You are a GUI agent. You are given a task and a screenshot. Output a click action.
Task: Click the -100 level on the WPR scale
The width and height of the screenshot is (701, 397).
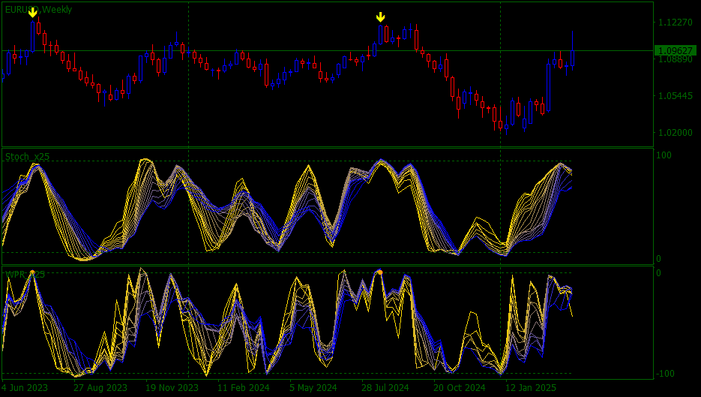[665, 374]
